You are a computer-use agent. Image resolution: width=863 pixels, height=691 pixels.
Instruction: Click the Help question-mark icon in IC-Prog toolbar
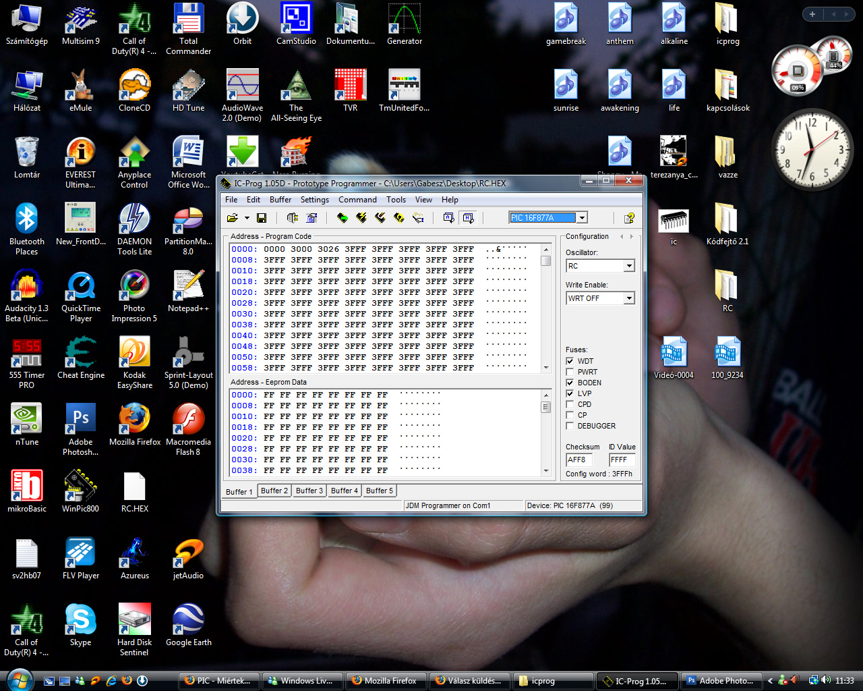(x=629, y=218)
